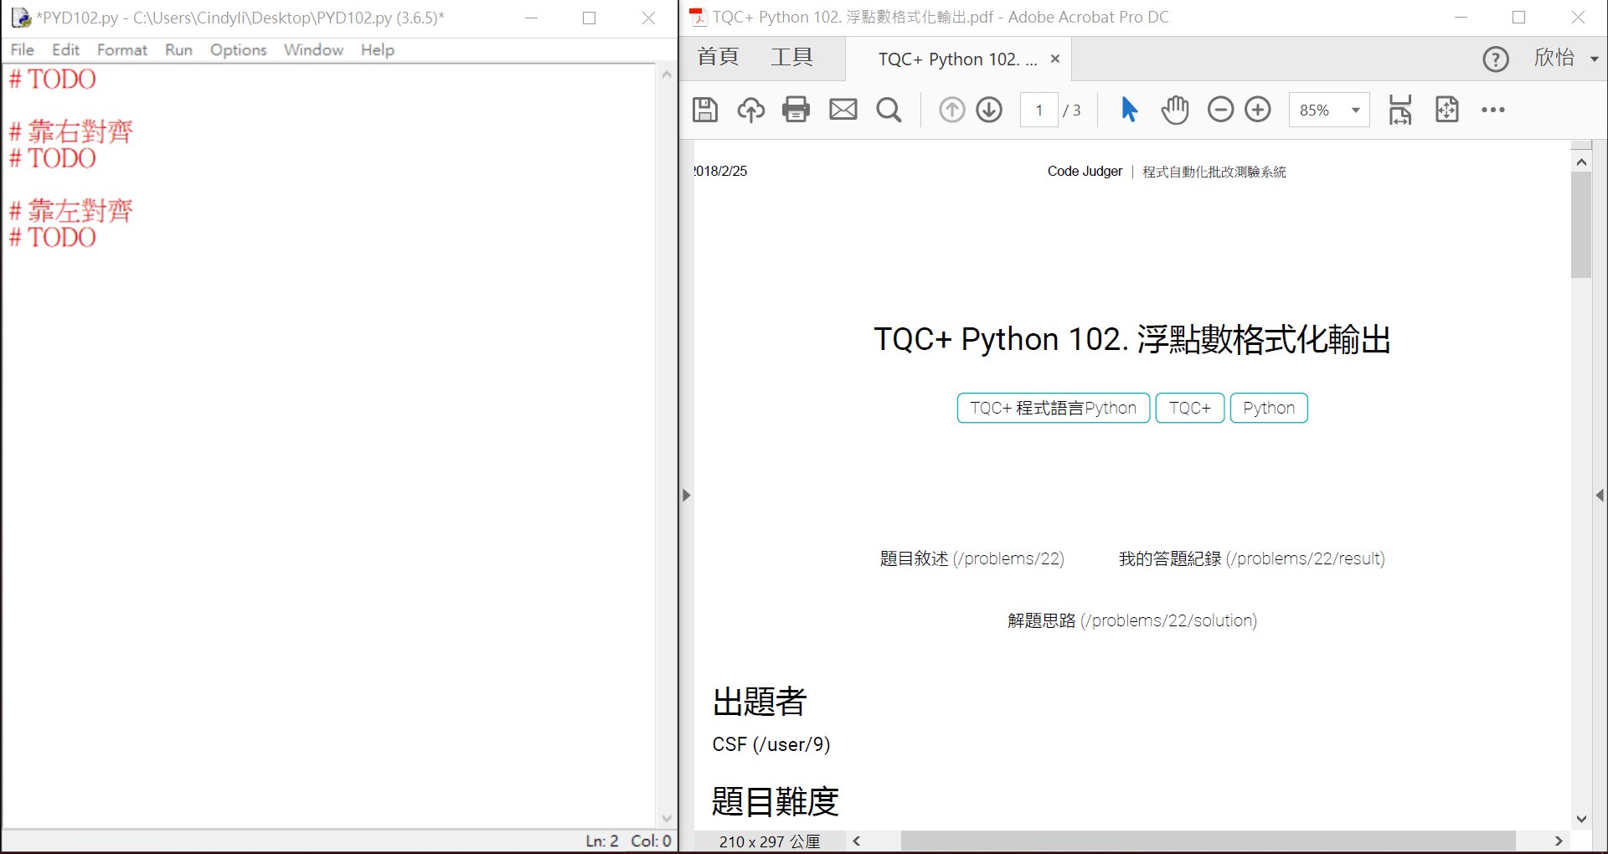Screen dimensions: 1608x854
Task: Click the cloud upload icon in Acrobat
Action: 750,110
